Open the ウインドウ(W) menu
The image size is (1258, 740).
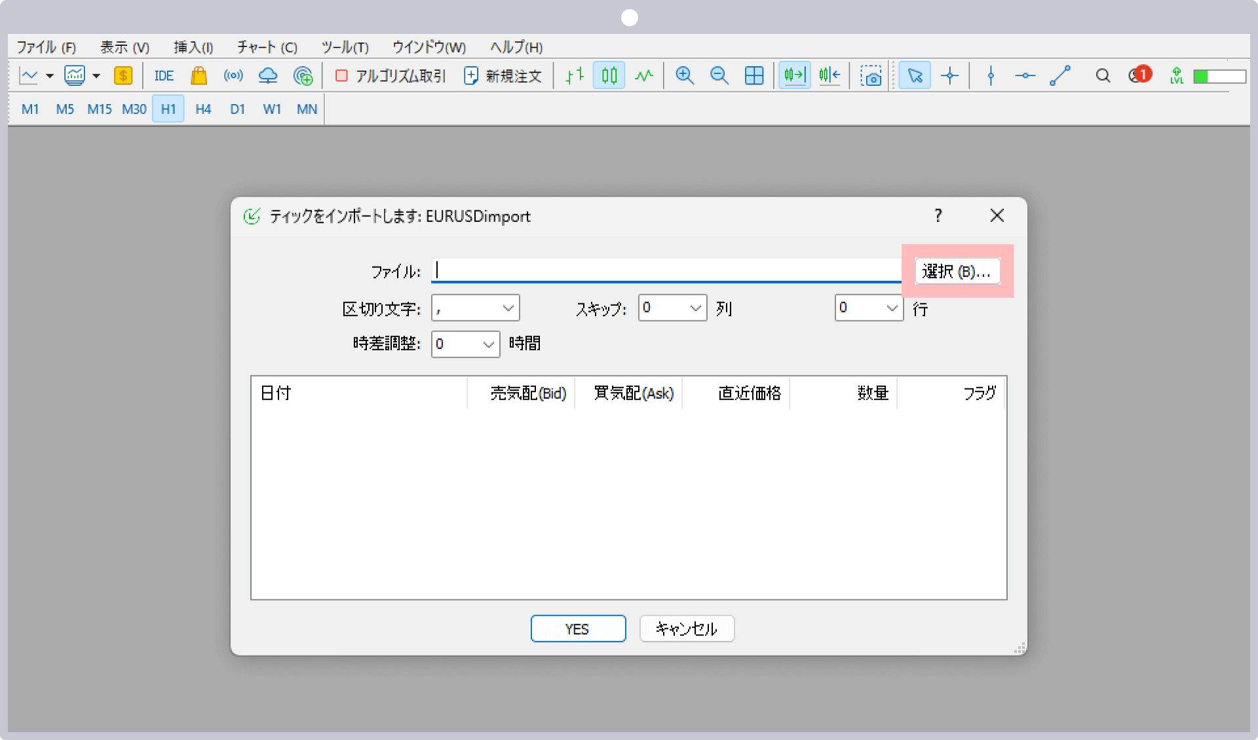(429, 47)
